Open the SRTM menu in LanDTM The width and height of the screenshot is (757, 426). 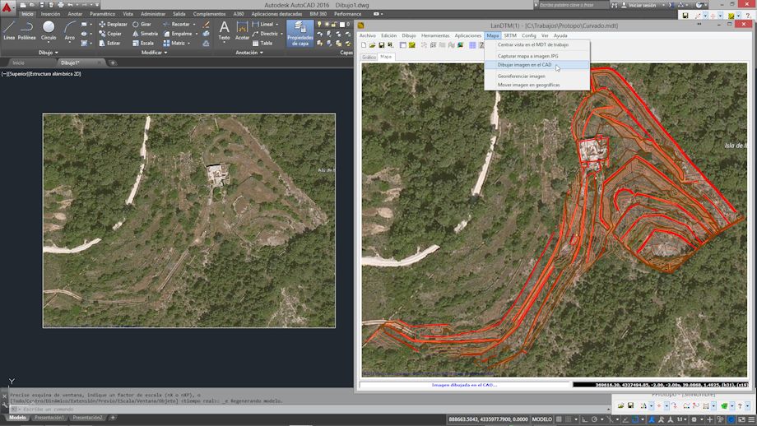pyautogui.click(x=510, y=35)
